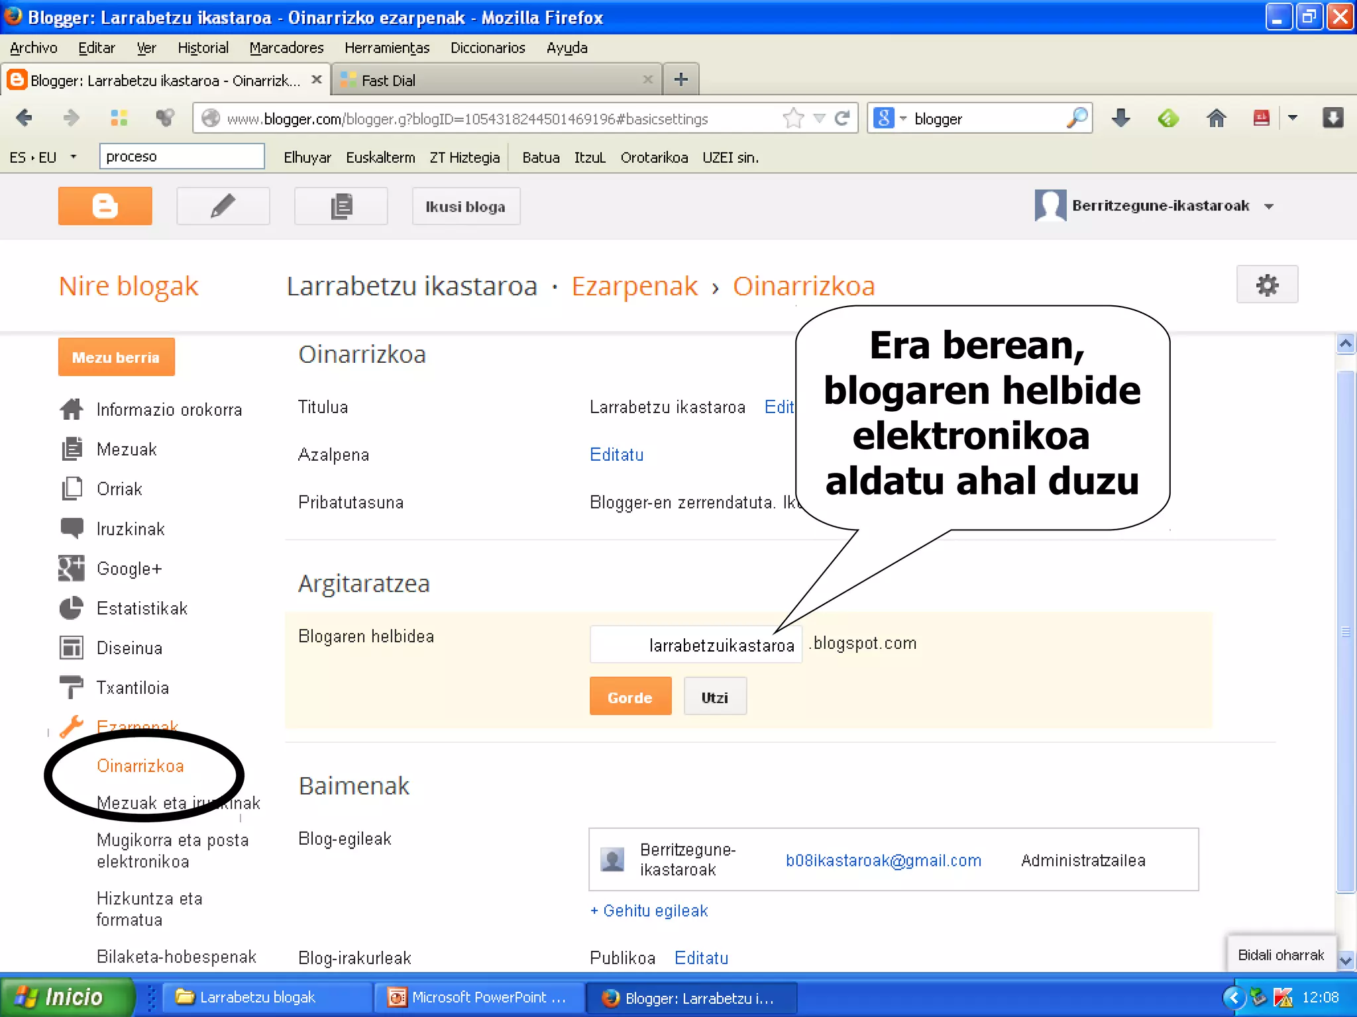Click the Euskalterm dictionary toolbar button

pos(380,157)
